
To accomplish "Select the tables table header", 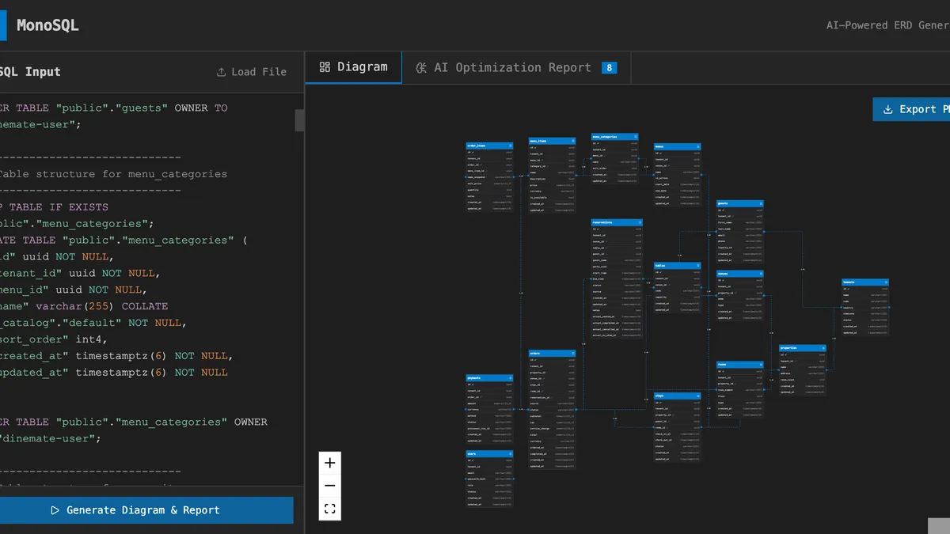I will tap(678, 266).
